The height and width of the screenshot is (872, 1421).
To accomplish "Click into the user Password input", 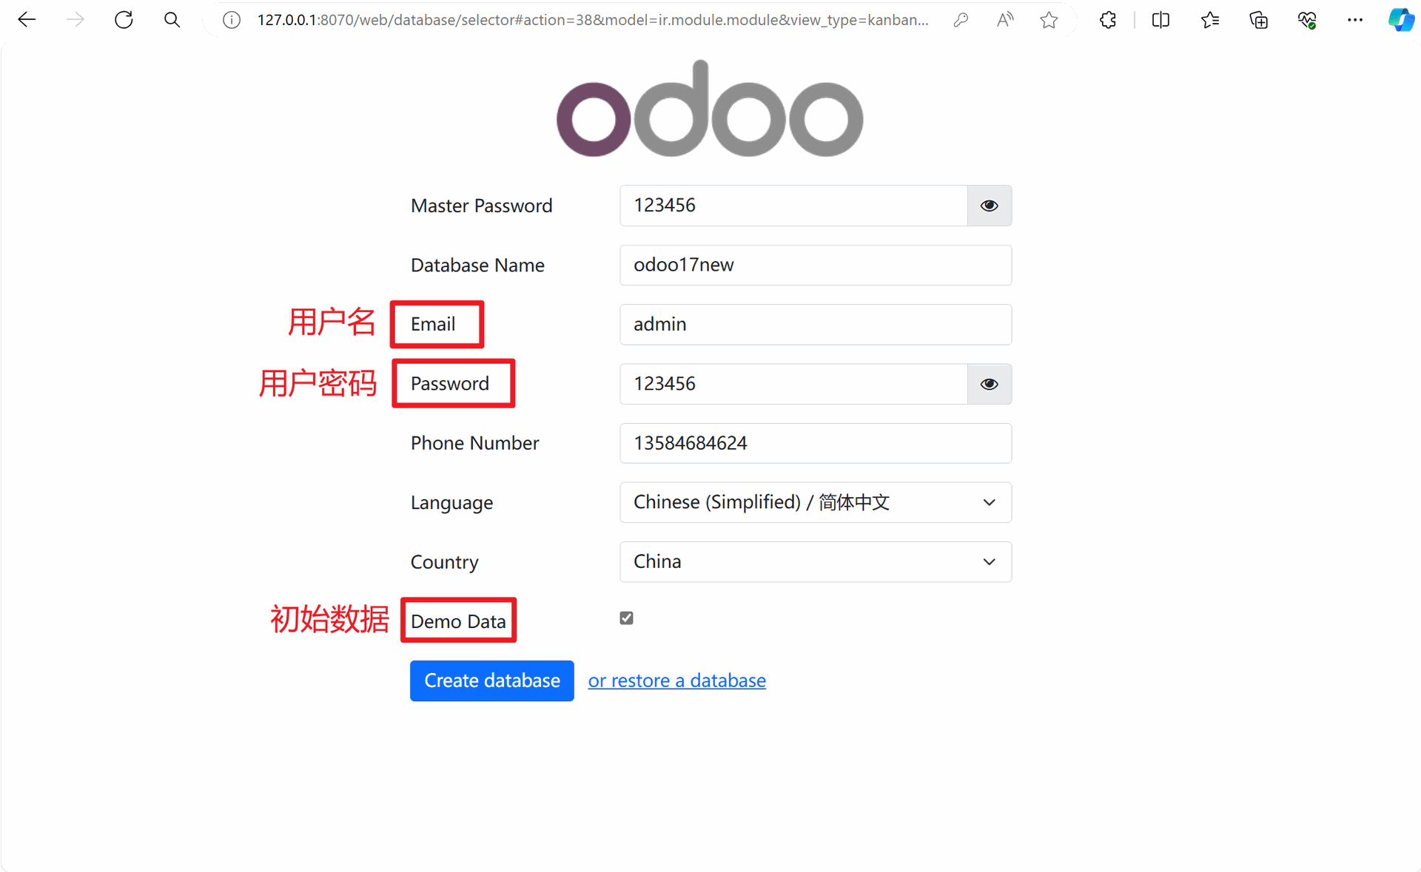I will coord(793,384).
